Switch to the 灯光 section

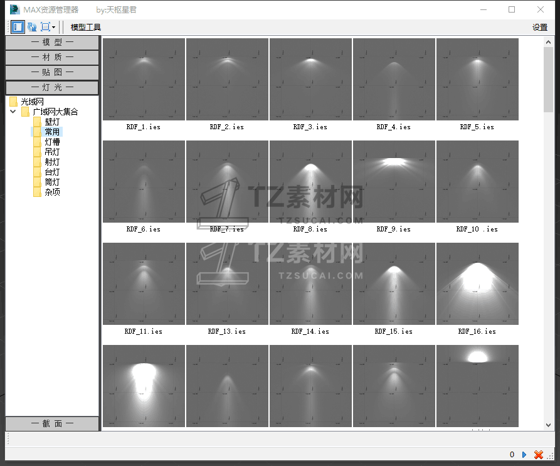(x=52, y=87)
